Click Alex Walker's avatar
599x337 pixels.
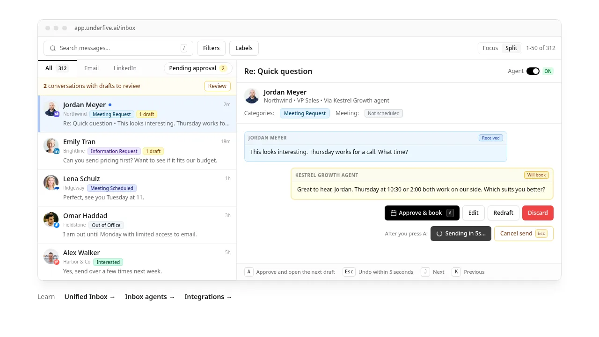tap(51, 256)
